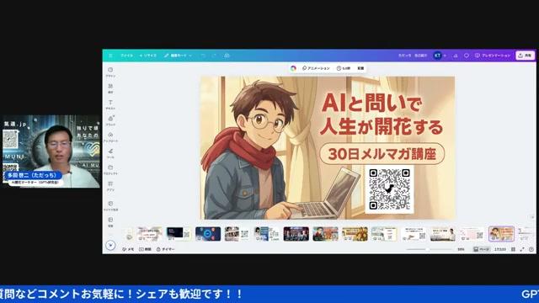Open the Design panel in sidebar

pos(110,72)
